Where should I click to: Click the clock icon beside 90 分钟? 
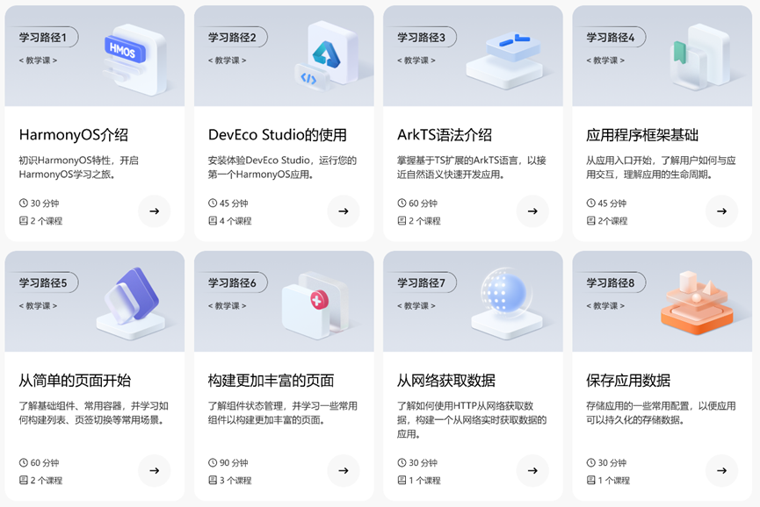(213, 462)
